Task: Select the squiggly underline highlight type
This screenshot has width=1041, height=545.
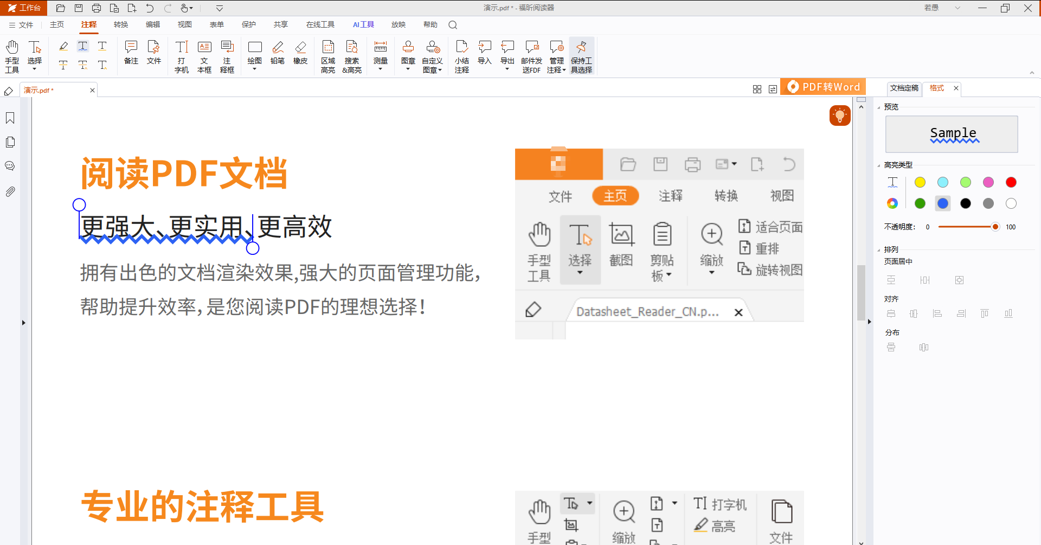Action: [892, 182]
